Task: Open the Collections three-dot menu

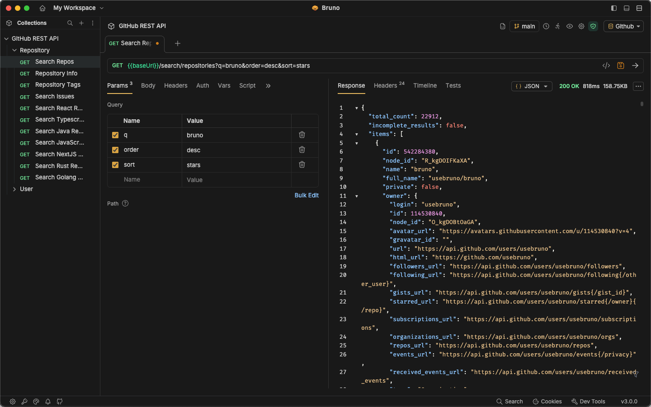Action: point(93,23)
